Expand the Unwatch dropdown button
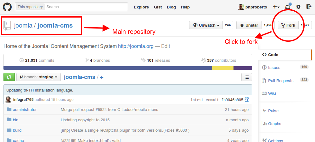The width and height of the screenshot is (315, 142). [x=206, y=25]
